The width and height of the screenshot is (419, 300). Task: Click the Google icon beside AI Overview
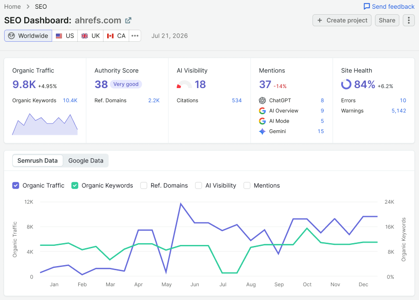click(262, 111)
